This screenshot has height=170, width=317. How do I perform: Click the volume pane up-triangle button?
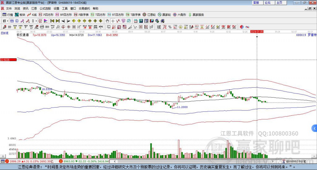3,156
